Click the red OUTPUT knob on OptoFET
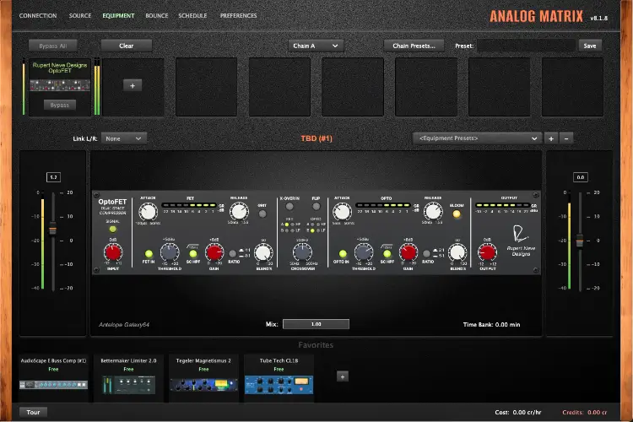 pyautogui.click(x=486, y=251)
